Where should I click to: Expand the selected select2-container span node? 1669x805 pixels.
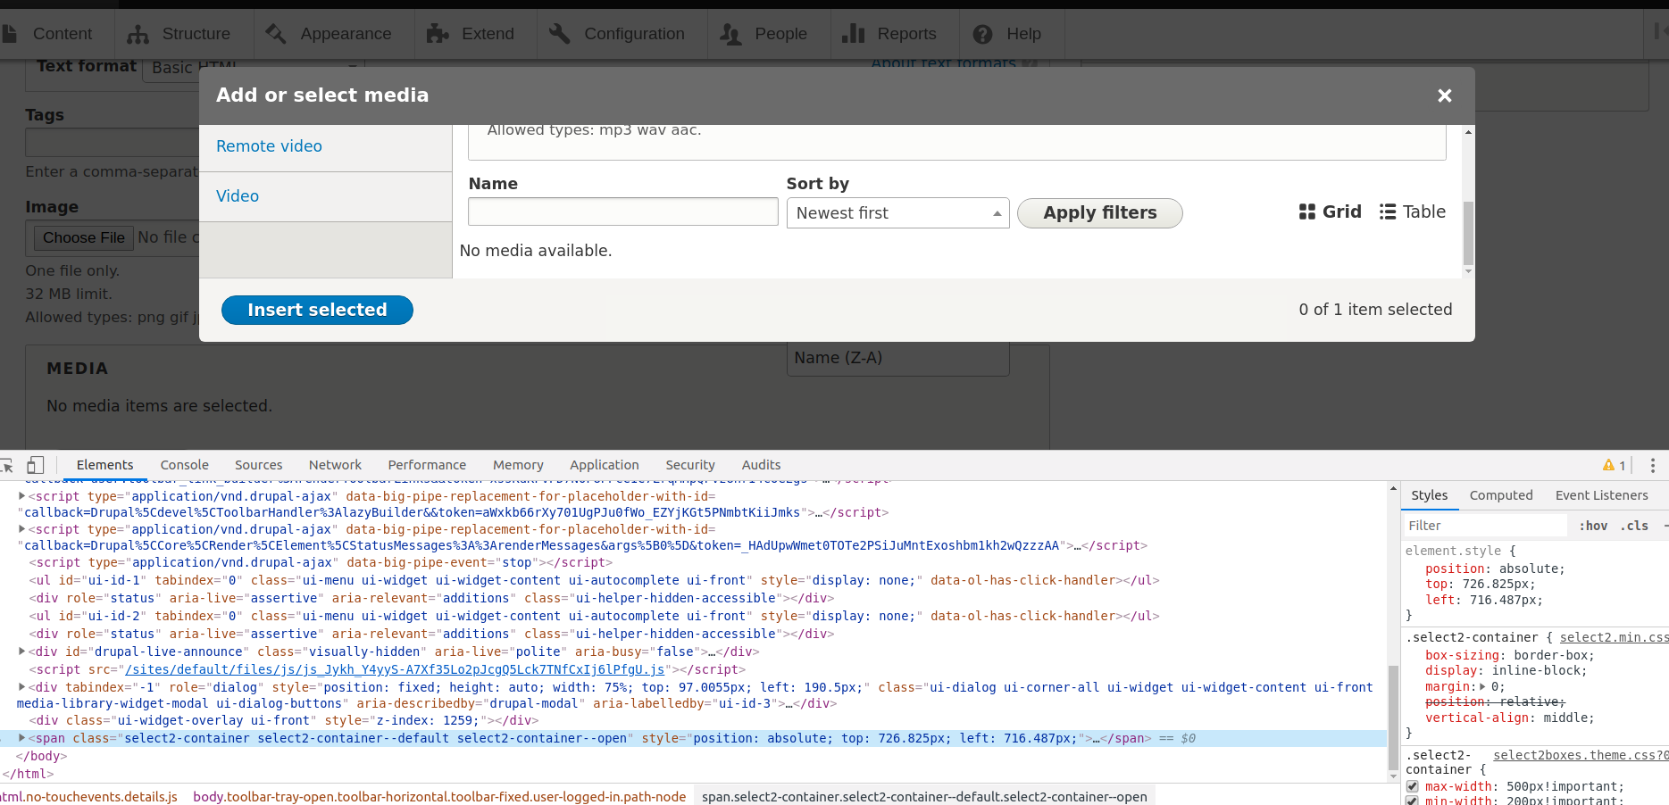[21, 738]
